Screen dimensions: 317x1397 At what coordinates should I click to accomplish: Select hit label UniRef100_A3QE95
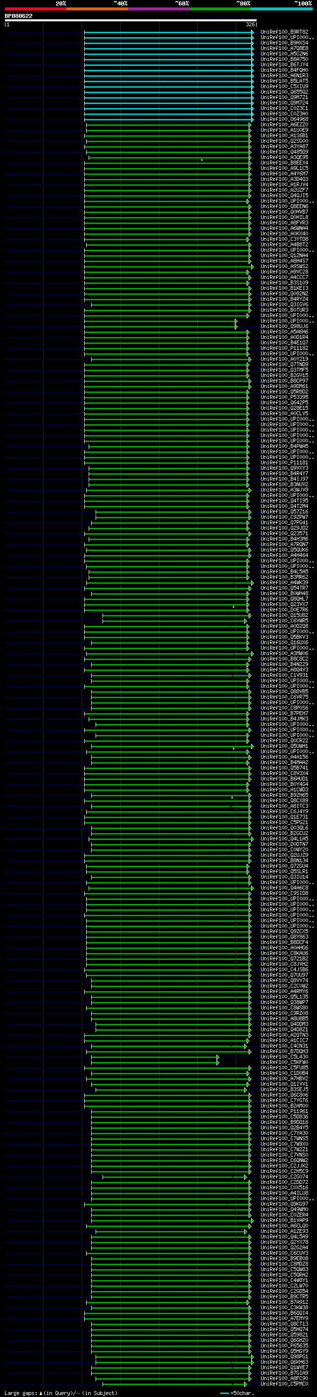[x=284, y=157]
